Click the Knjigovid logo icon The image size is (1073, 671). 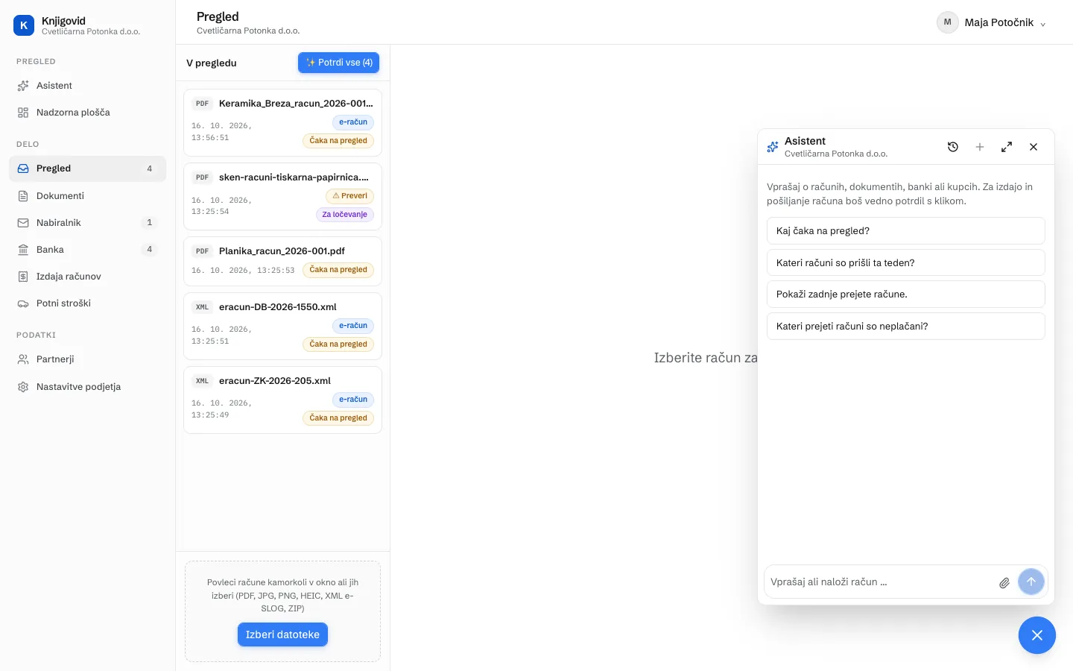24,25
